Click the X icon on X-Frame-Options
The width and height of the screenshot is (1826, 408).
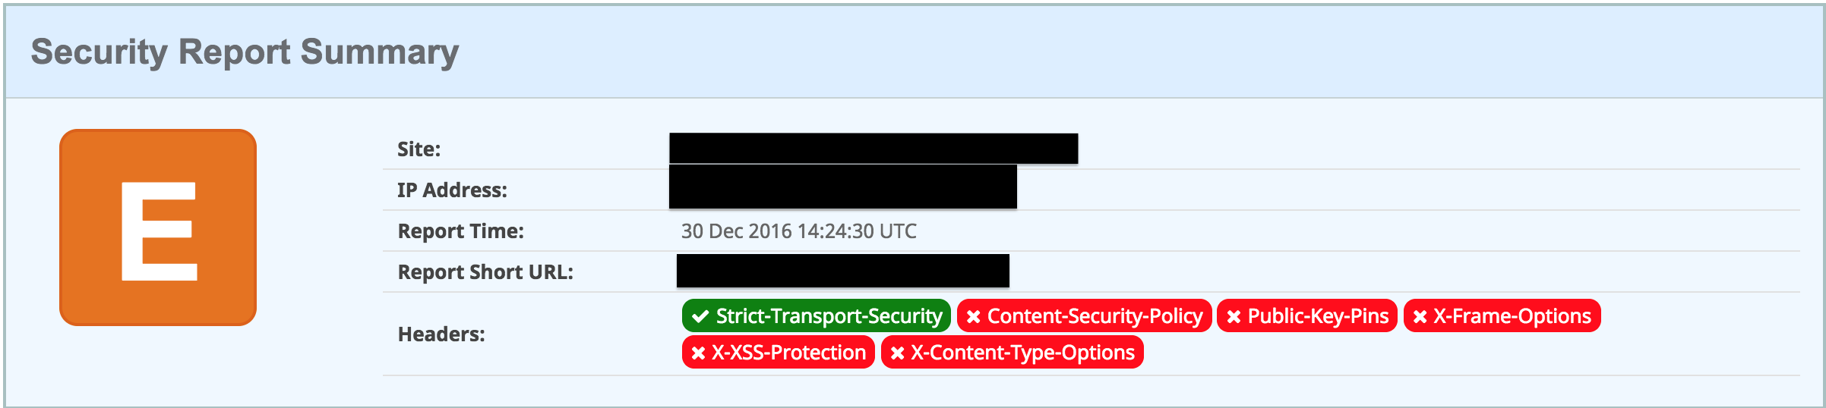coord(1420,317)
